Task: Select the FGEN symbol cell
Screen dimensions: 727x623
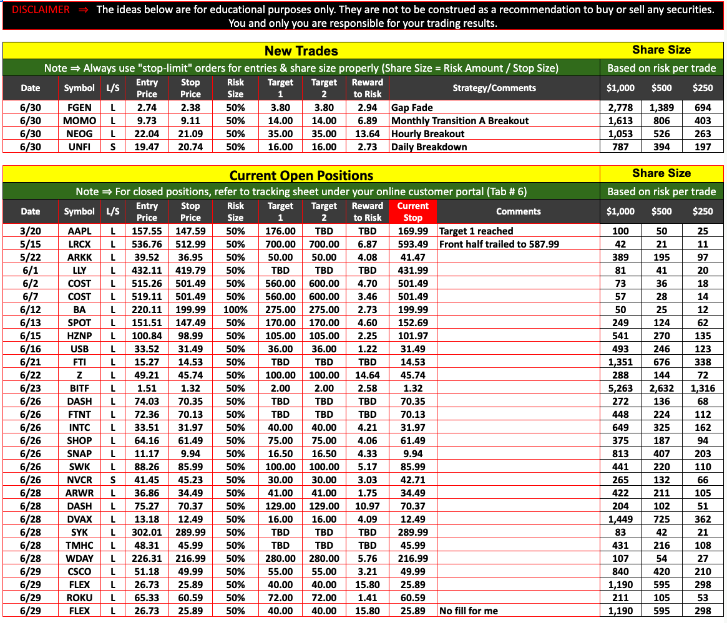Action: (79, 108)
